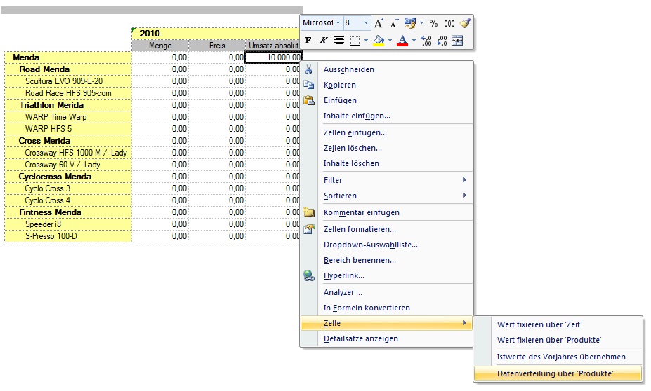Select the Merida row label

tap(68, 57)
